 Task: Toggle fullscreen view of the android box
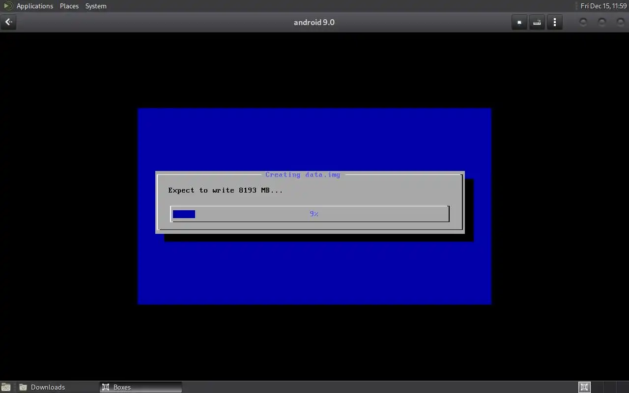tap(519, 22)
